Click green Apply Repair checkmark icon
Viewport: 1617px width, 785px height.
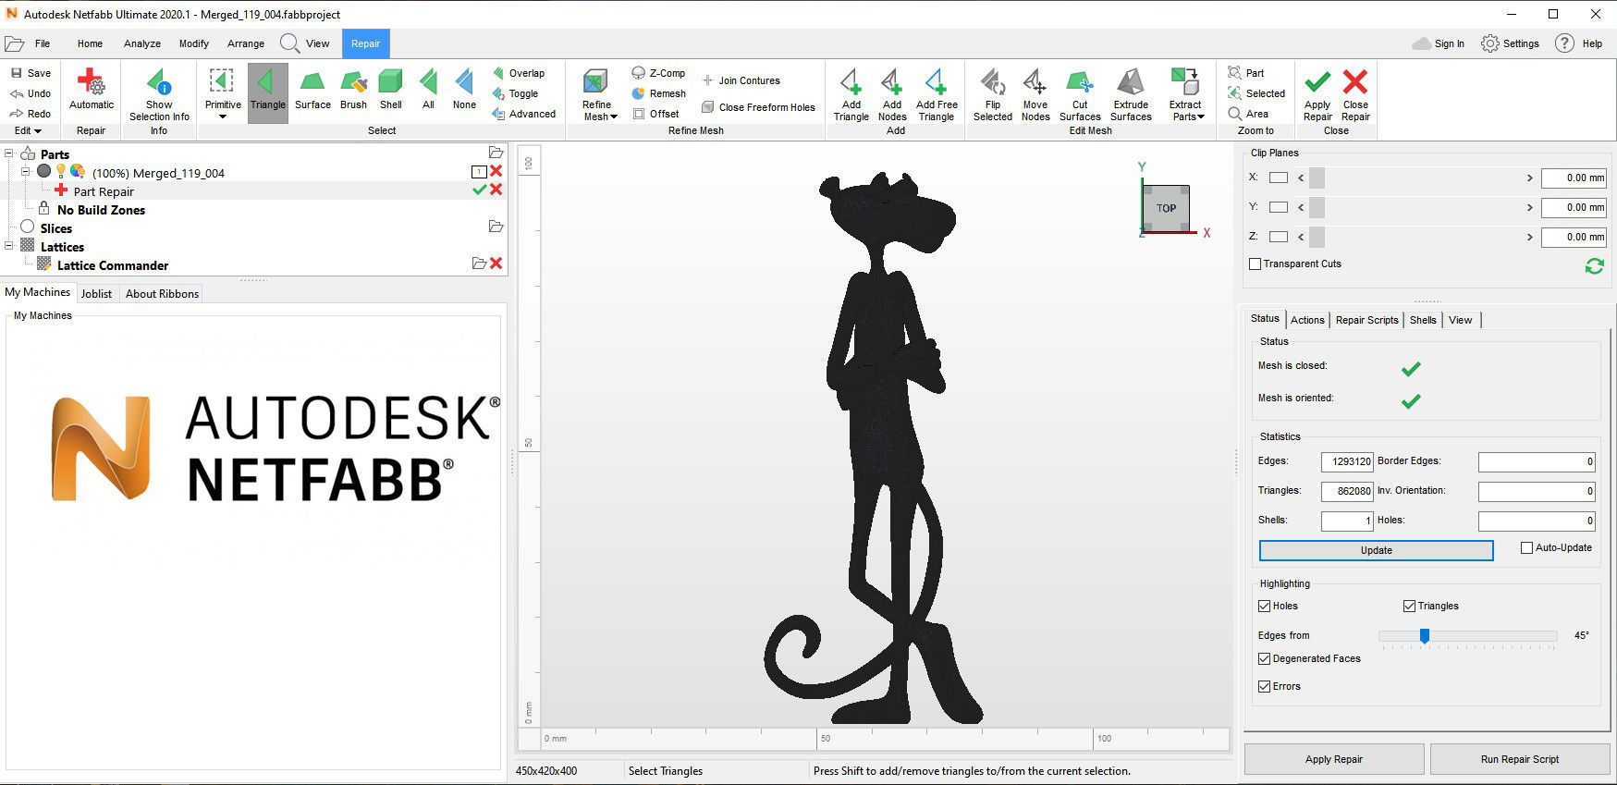(x=1317, y=82)
